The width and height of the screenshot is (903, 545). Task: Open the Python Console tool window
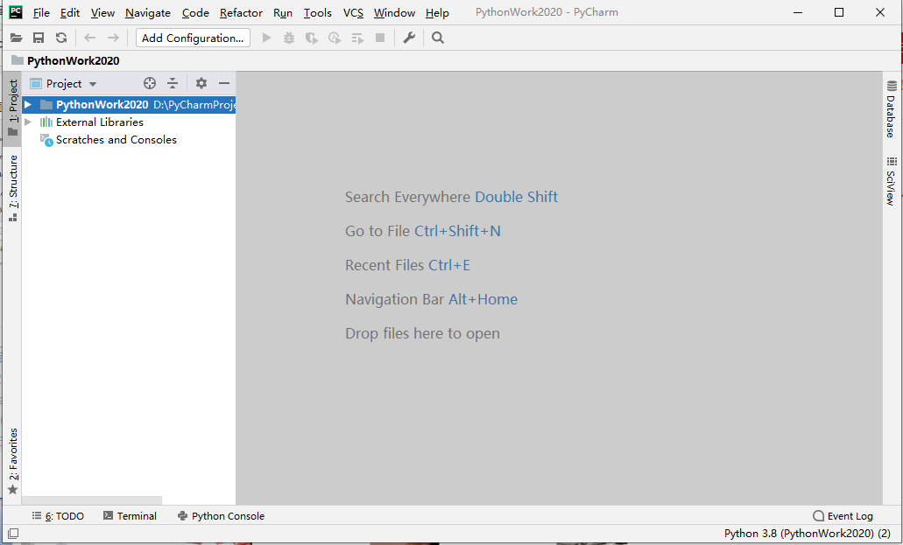221,516
